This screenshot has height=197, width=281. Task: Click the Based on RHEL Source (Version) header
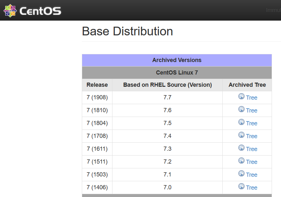pos(167,85)
